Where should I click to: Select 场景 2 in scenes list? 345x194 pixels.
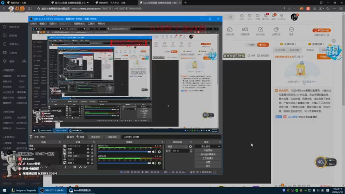(x=32, y=149)
